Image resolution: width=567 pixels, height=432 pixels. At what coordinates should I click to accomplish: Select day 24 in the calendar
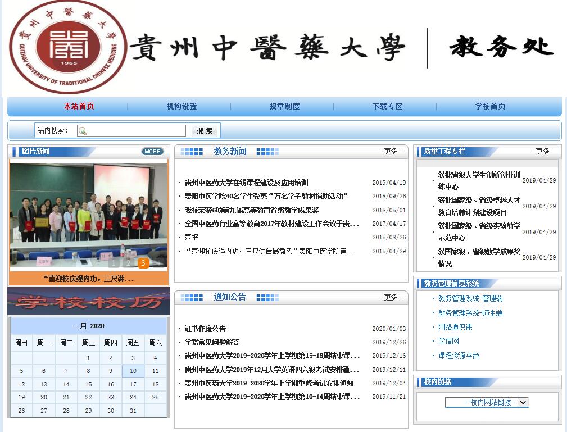tap(133, 397)
